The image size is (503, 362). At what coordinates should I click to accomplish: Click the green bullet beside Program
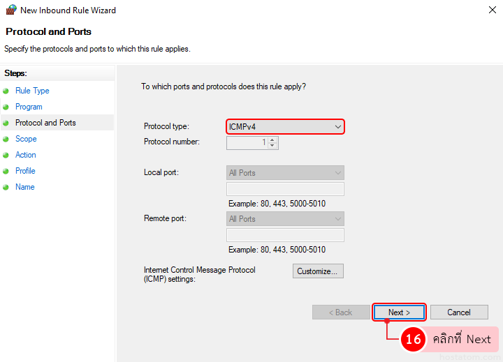[6, 107]
